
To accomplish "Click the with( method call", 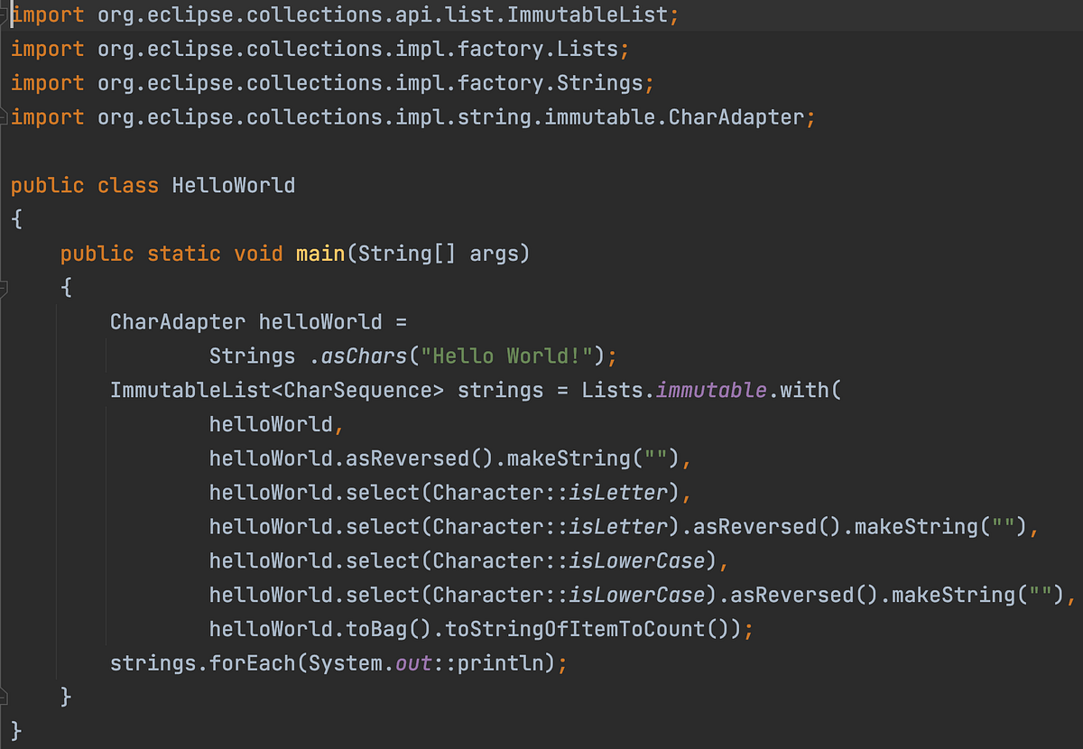I will coord(811,391).
